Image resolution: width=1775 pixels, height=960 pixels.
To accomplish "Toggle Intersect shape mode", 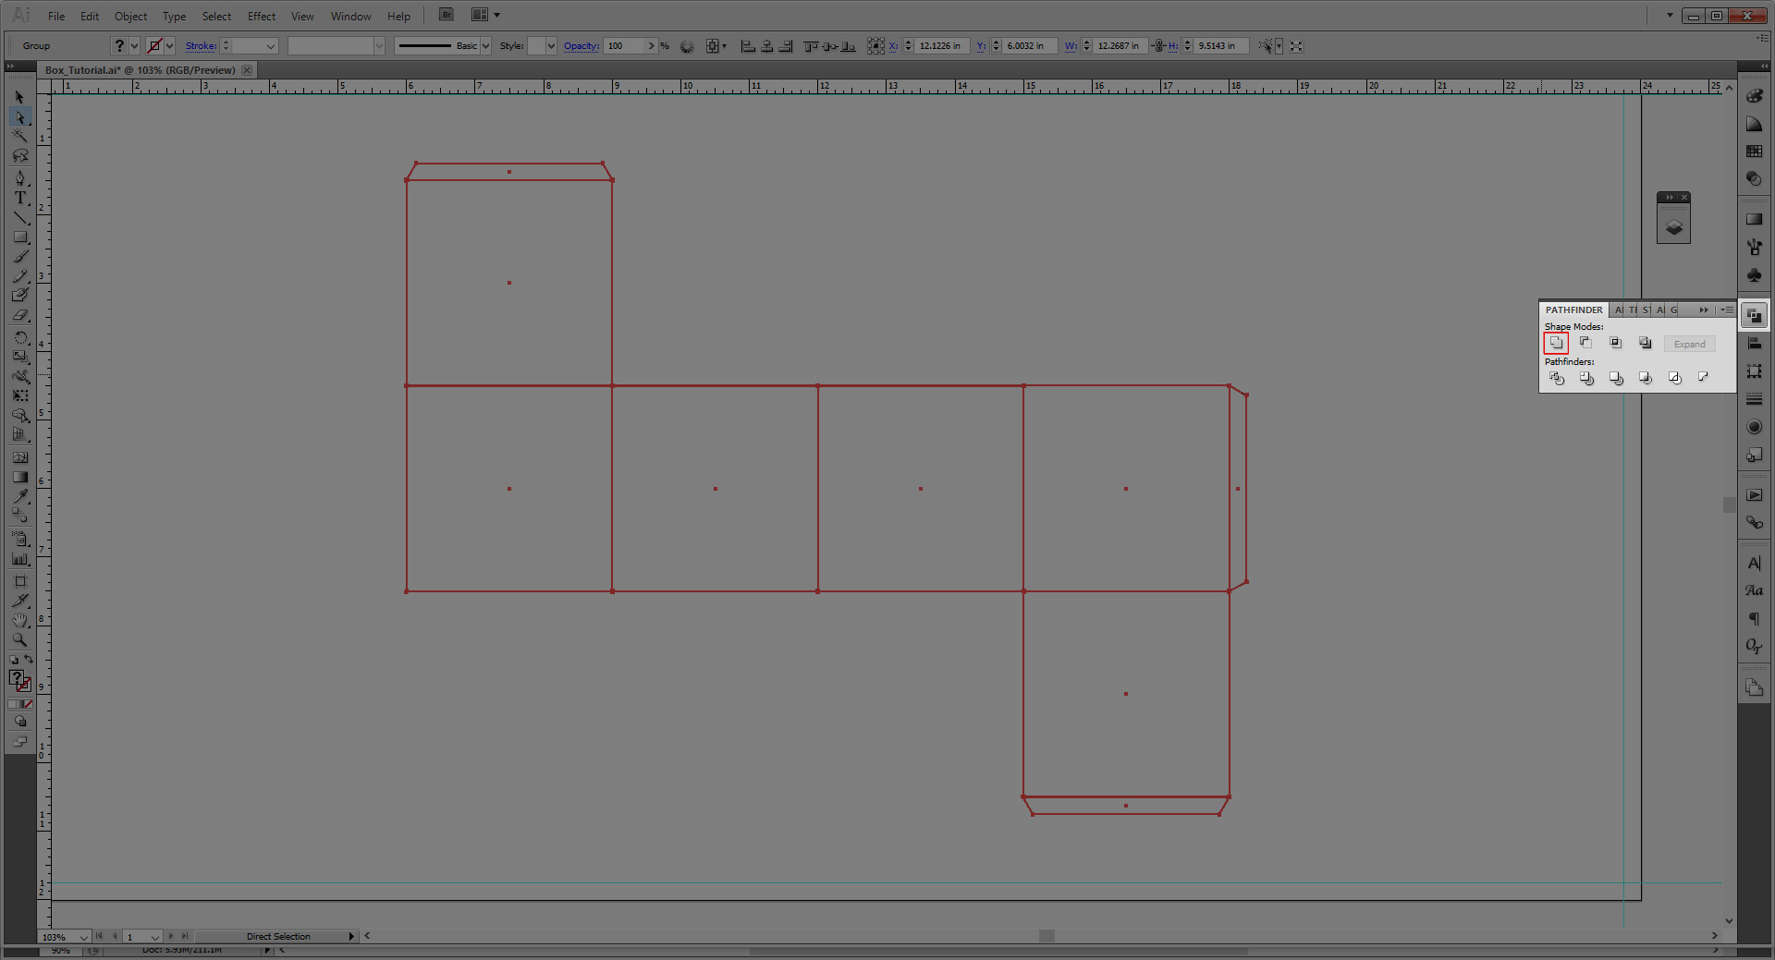I will point(1616,343).
